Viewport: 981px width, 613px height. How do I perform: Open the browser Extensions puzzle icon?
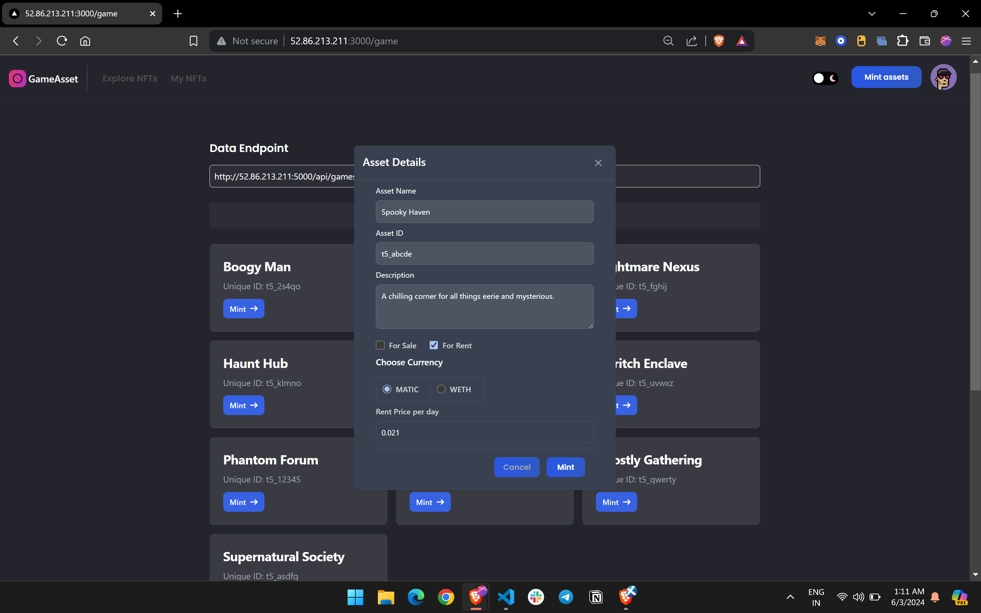click(902, 41)
